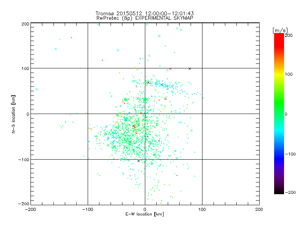Click the x-axis tick label '-100'
The height and width of the screenshot is (228, 305).
(x=88, y=209)
